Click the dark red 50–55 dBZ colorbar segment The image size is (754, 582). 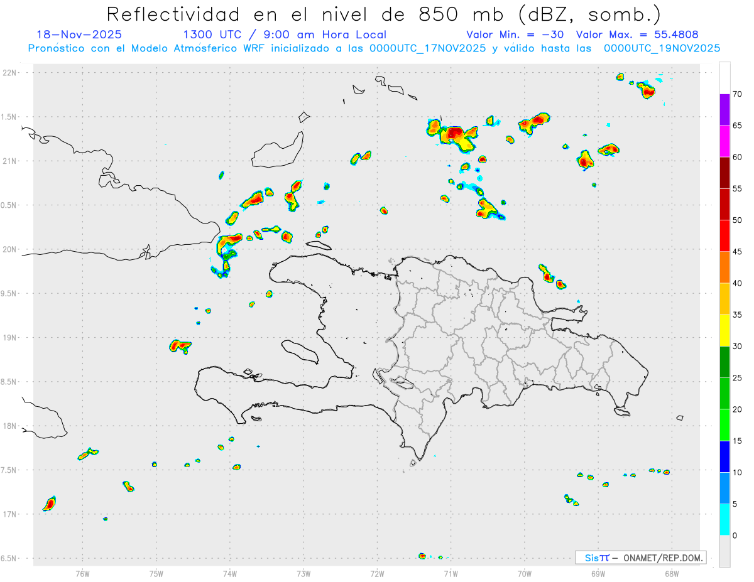click(724, 205)
